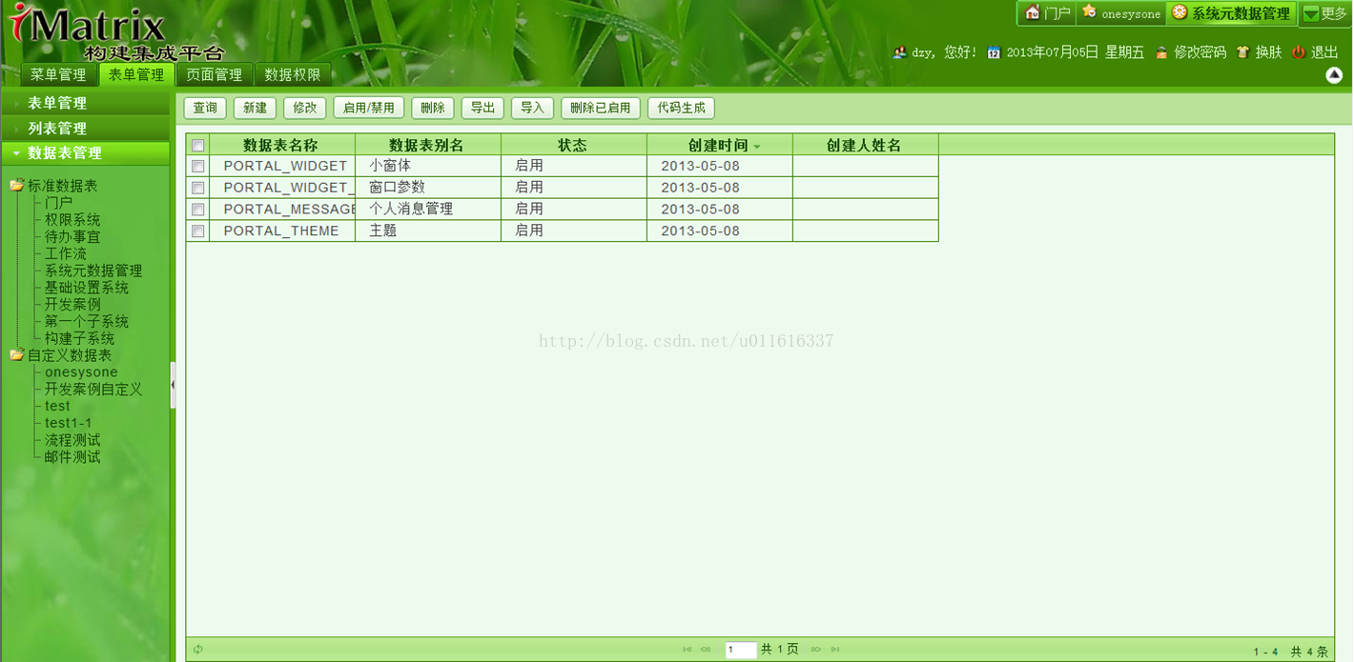Screen dimensions: 1354x662
Task: Click the 删除 button
Action: coord(433,108)
